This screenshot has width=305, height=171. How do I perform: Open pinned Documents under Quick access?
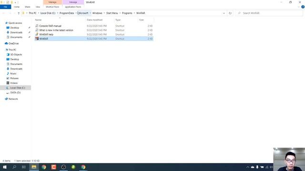[x=16, y=37]
